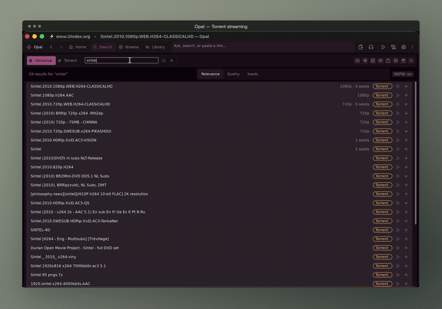The width and height of the screenshot is (442, 309).
Task: Click the clipboard paste icon beside address bar
Action: point(361,47)
